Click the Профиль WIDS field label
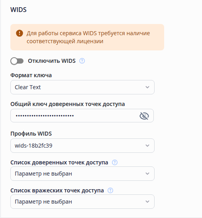 [31, 134]
